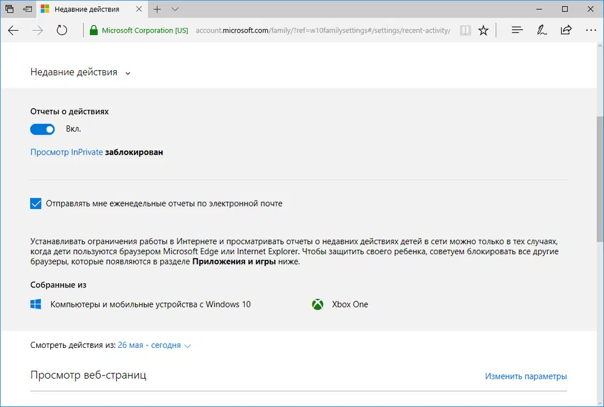The image size is (604, 407).
Task: Open a new tab with plus
Action: tap(157, 9)
